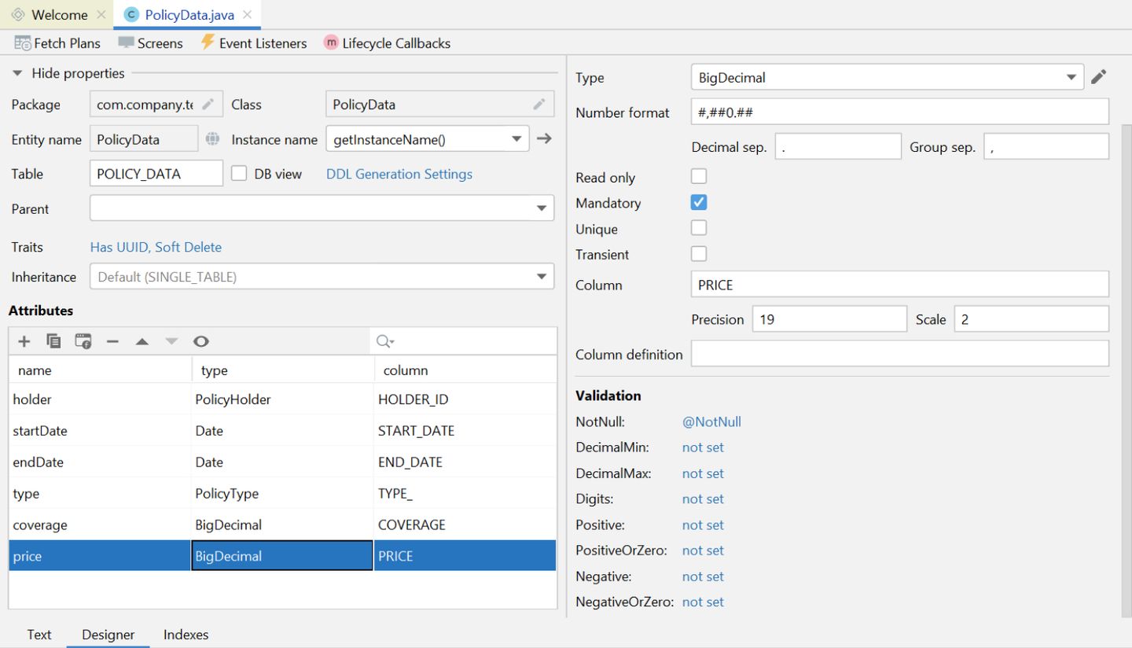
Task: Click the globe icon beside Entity name
Action: (x=212, y=139)
